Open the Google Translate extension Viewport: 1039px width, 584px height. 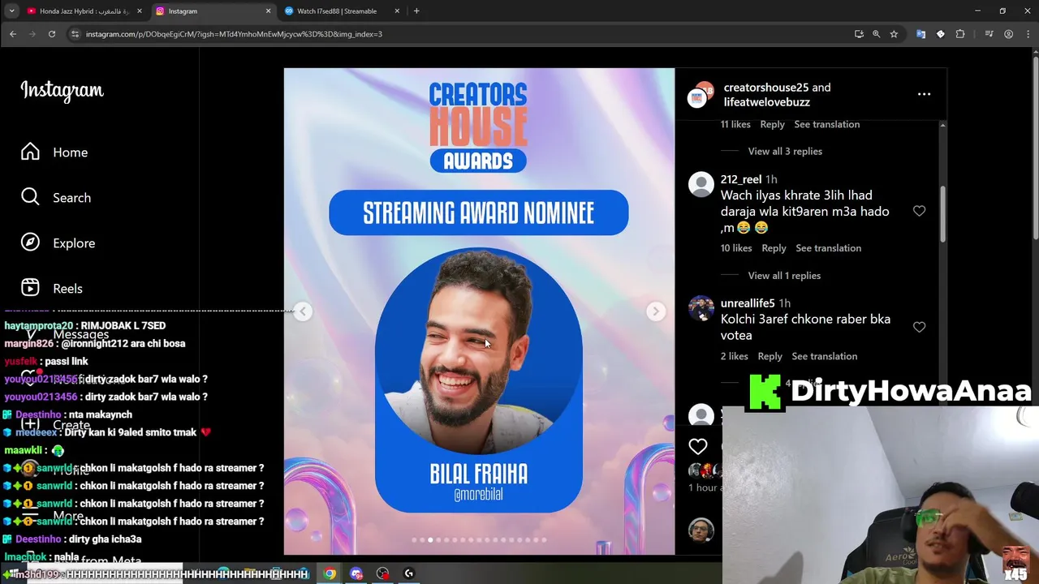click(920, 34)
